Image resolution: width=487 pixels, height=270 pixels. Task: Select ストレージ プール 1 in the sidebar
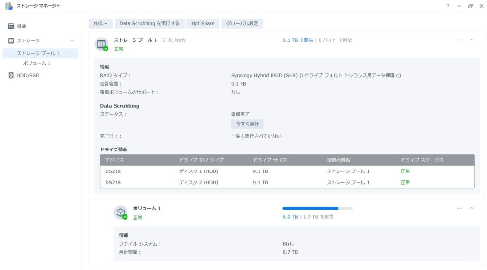tap(38, 53)
